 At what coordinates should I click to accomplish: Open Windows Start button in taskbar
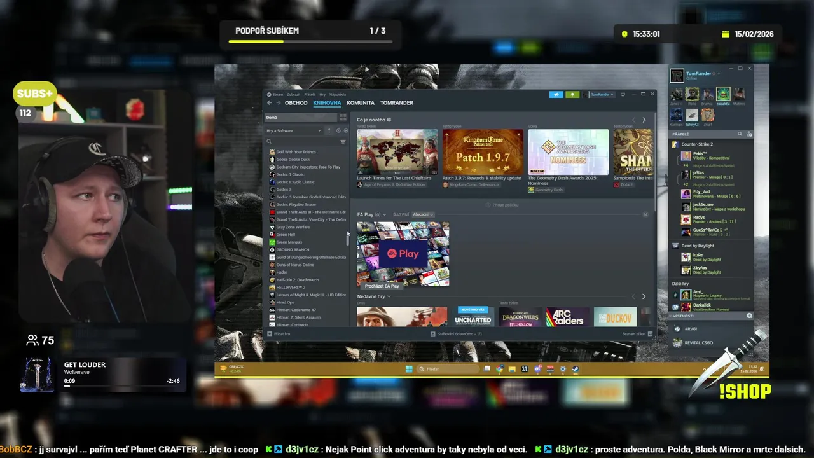point(409,369)
